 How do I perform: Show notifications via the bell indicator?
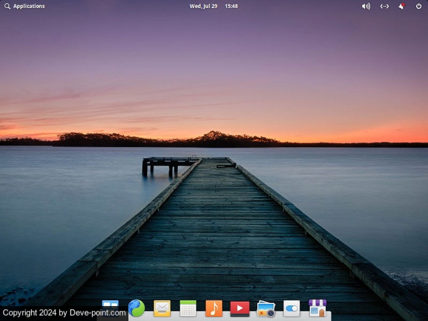coord(401,6)
